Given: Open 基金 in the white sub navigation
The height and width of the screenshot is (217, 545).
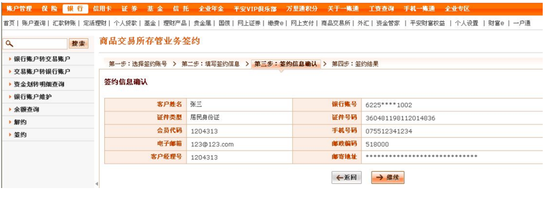Looking at the screenshot, I should point(150,23).
